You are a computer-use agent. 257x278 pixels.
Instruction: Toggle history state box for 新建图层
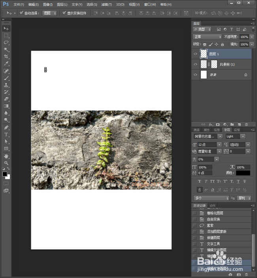coord(195,238)
